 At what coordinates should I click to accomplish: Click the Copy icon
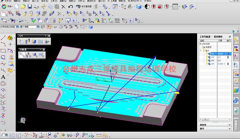50,7
